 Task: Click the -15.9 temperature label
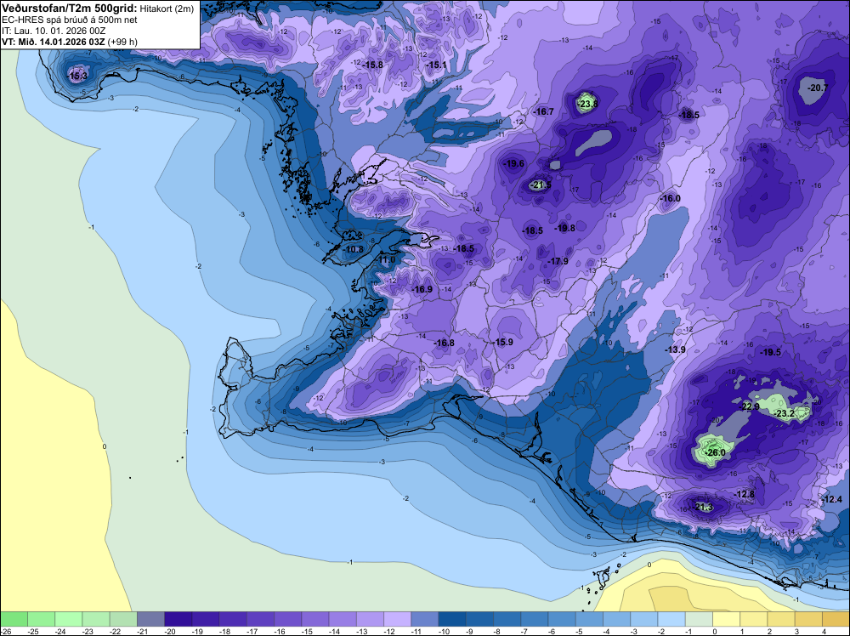(503, 342)
